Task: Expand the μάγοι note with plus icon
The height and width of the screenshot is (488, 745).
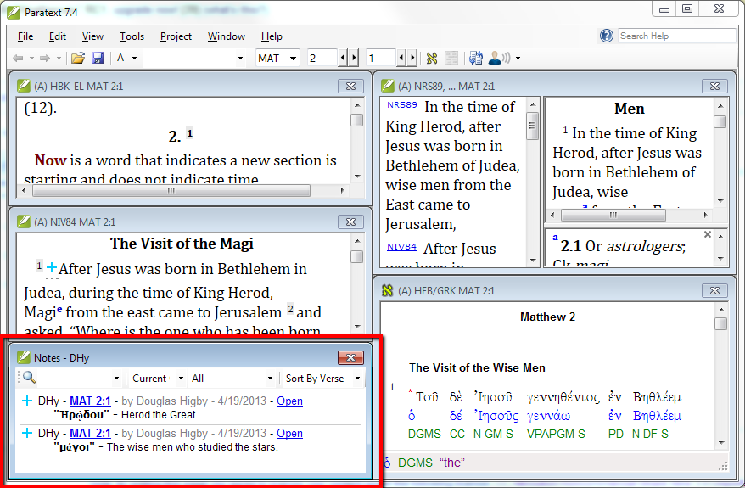Action: [x=27, y=434]
